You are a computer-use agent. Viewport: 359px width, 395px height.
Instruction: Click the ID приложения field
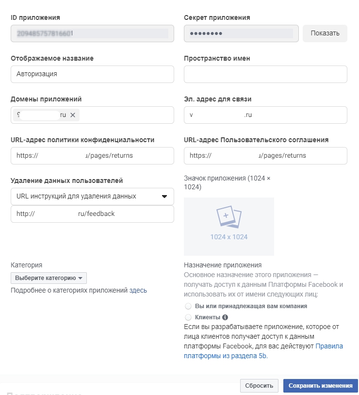point(92,33)
